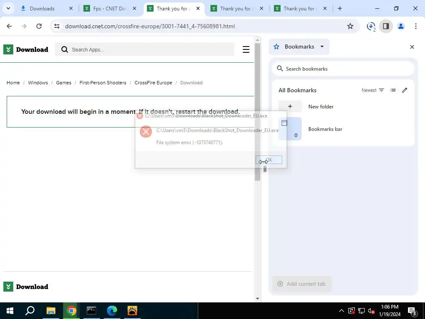Click the edit bookmarks pencil icon
The image size is (425, 319).
coord(405,90)
